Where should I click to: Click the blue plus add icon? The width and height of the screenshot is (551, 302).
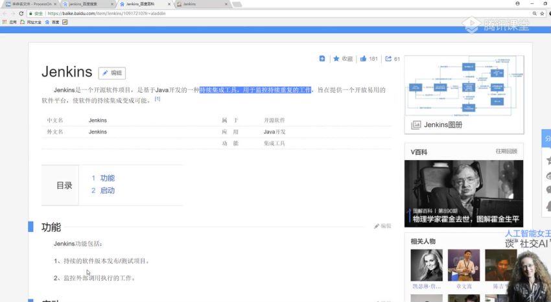click(322, 58)
